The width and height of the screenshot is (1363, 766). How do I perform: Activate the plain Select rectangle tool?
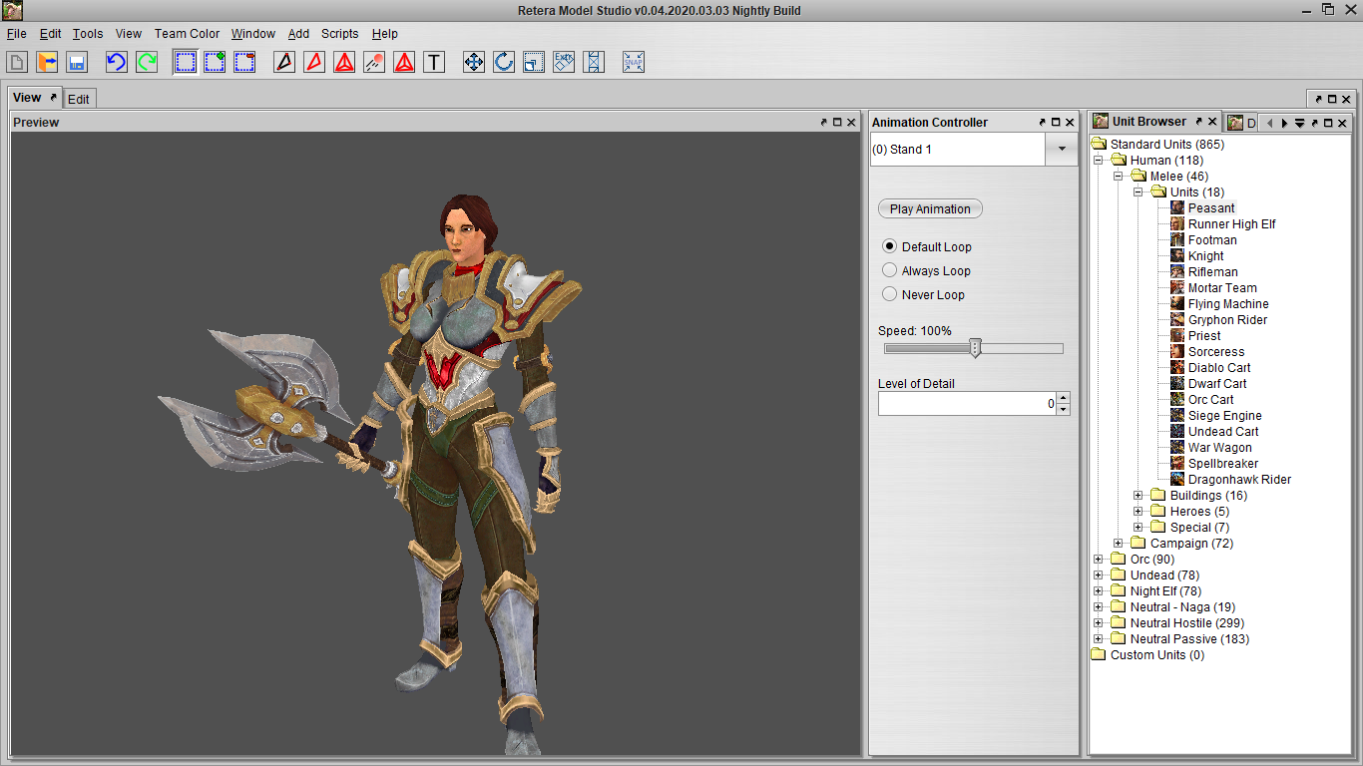185,62
